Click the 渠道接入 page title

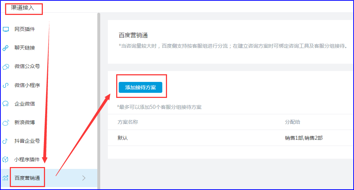point(23,8)
